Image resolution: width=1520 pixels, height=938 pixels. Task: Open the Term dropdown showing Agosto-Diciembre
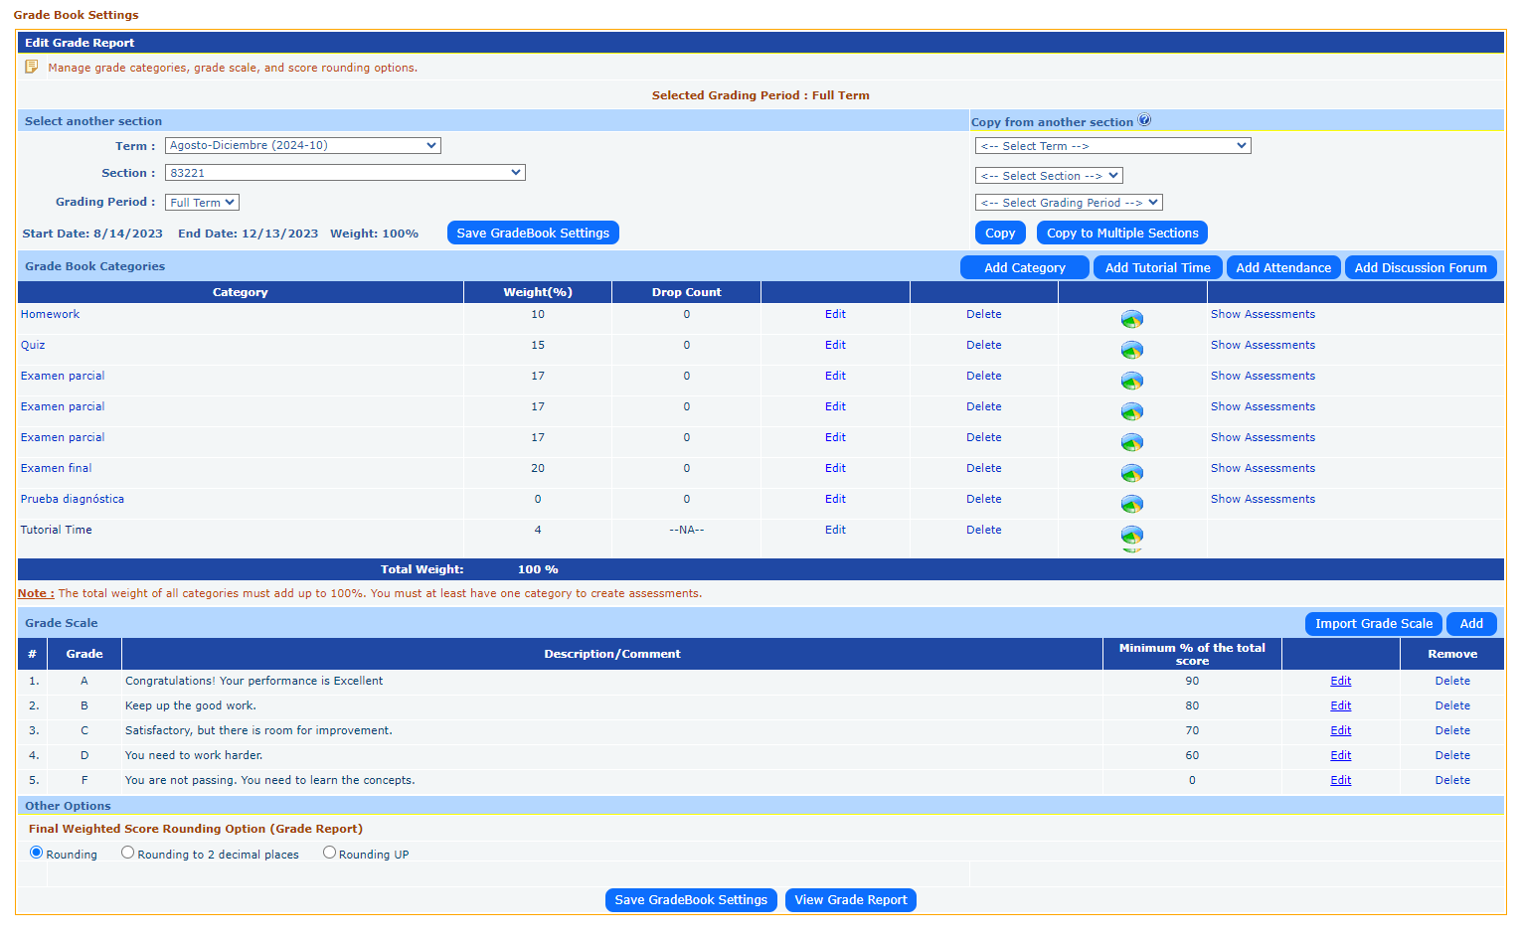(302, 146)
